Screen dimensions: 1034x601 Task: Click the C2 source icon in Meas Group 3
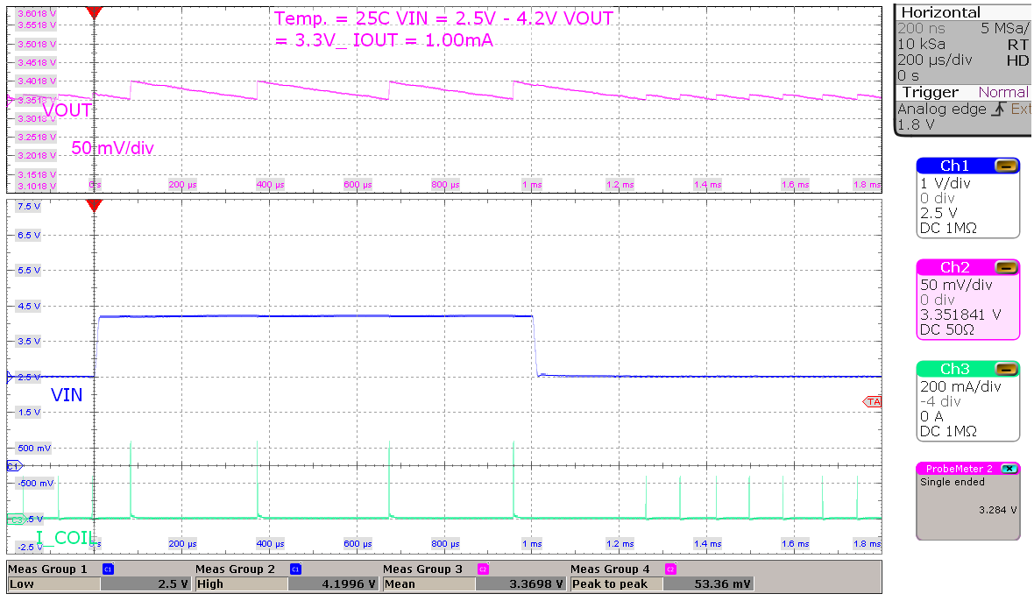485,569
